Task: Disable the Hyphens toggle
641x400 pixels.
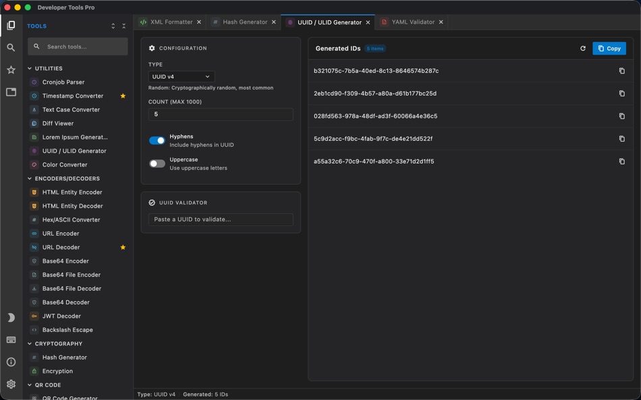Action: (157, 140)
